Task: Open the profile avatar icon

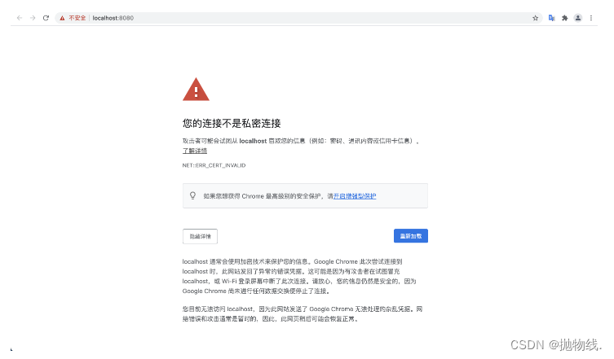Action: pyautogui.click(x=578, y=18)
